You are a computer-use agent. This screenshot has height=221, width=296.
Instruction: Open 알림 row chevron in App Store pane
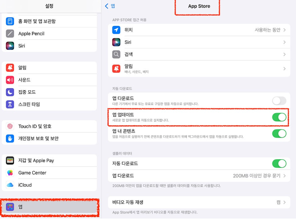pyautogui.click(x=285, y=69)
